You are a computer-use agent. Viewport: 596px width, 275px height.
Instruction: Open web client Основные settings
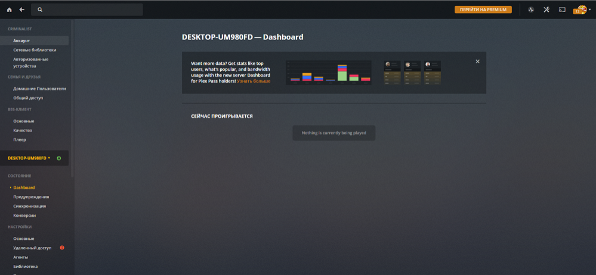tap(24, 121)
